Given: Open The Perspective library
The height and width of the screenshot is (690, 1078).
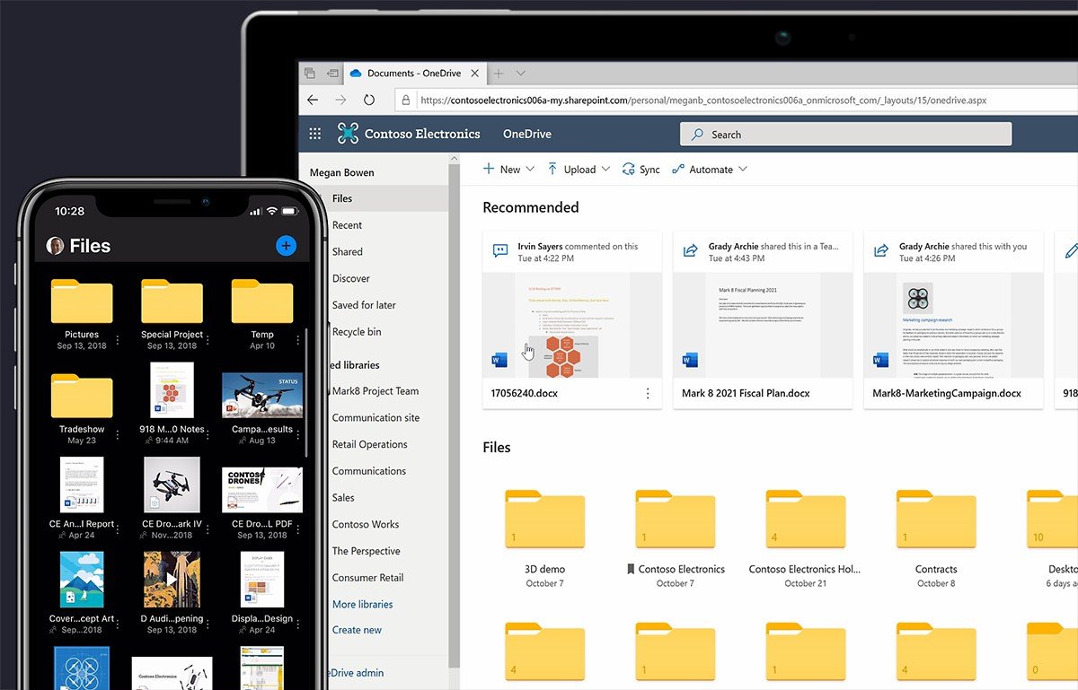Looking at the screenshot, I should 367,552.
